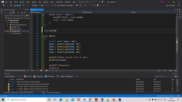
Task: Open the Project menu
Action: pos(22,2)
